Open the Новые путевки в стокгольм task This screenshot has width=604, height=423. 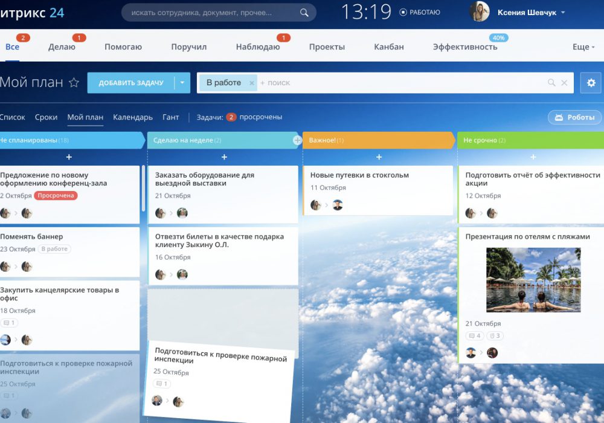(359, 175)
